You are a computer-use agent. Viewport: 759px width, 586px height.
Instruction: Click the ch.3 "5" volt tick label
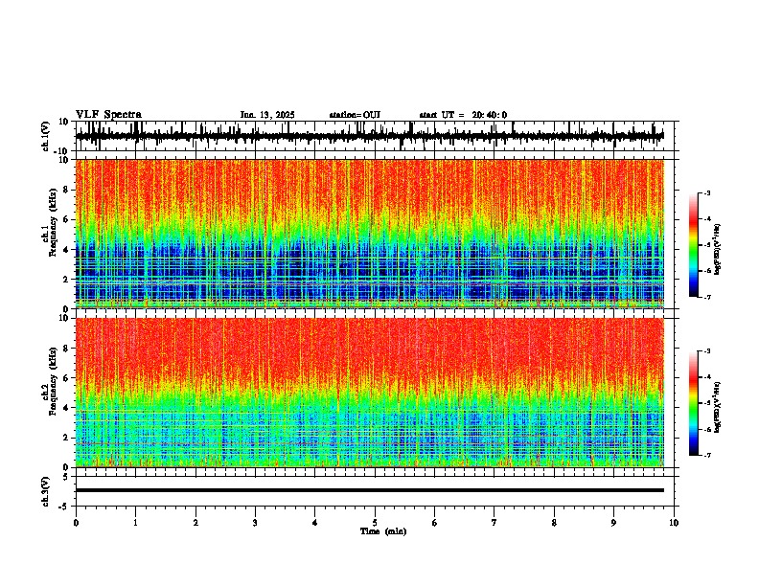[x=66, y=477]
